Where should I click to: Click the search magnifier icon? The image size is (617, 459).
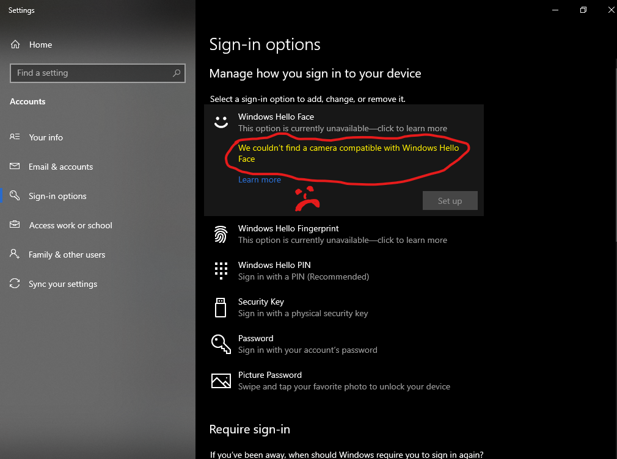(x=177, y=73)
